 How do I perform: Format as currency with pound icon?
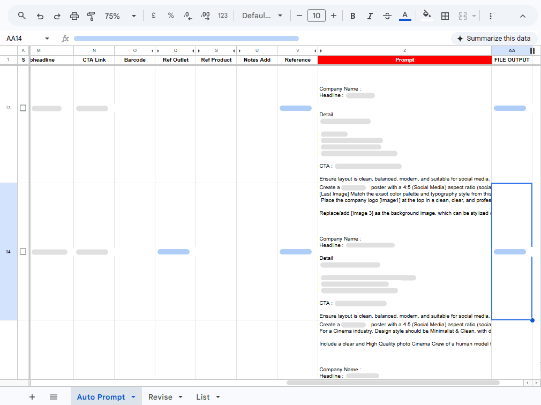click(x=154, y=16)
